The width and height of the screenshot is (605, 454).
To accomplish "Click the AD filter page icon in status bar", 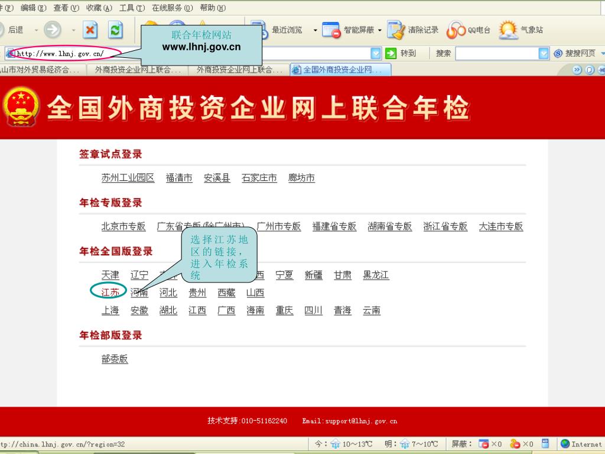I will pyautogui.click(x=545, y=443).
